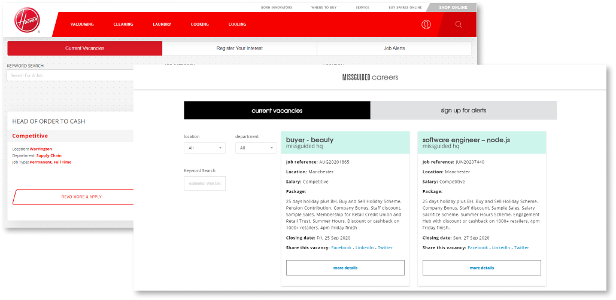Click Buy Spares Online link
The image size is (616, 300).
[x=405, y=7]
